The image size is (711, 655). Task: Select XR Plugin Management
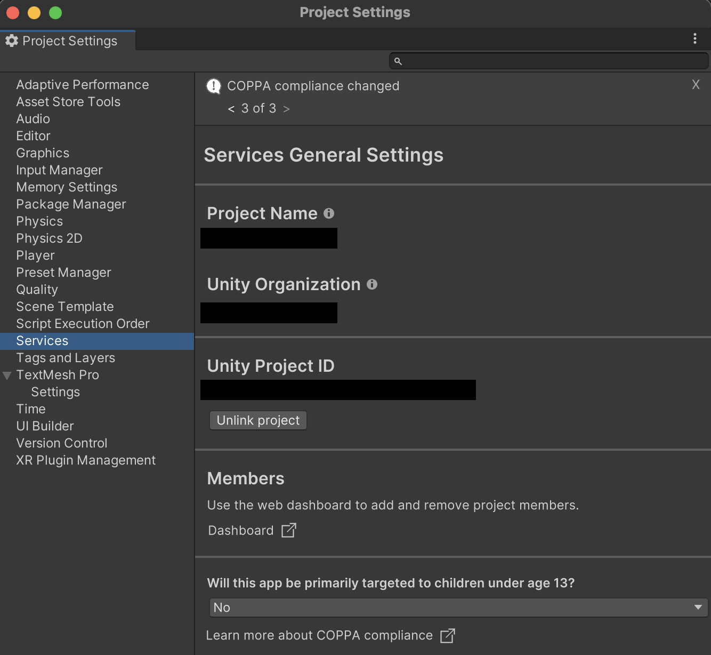[86, 460]
